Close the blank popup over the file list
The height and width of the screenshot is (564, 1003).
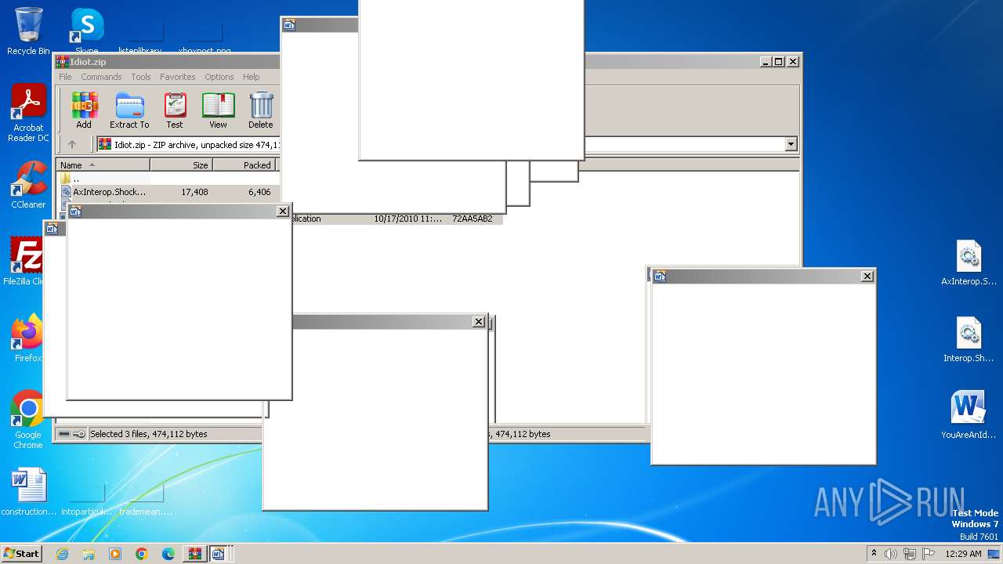(283, 211)
